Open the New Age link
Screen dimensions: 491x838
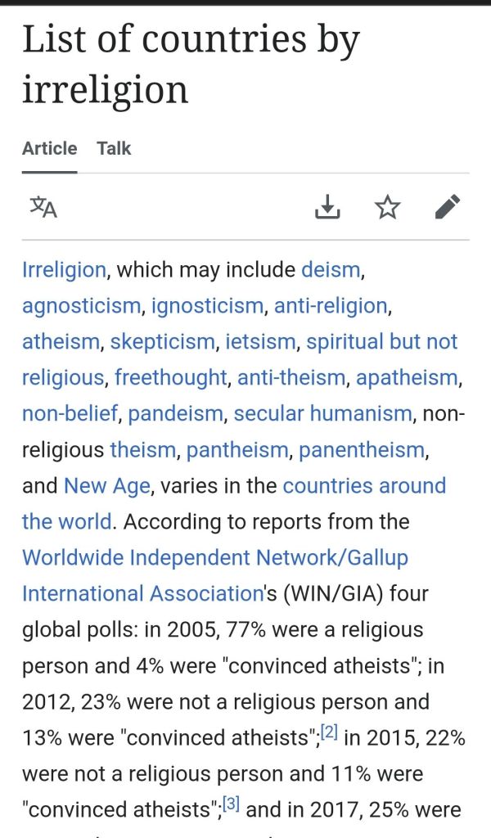[106, 486]
